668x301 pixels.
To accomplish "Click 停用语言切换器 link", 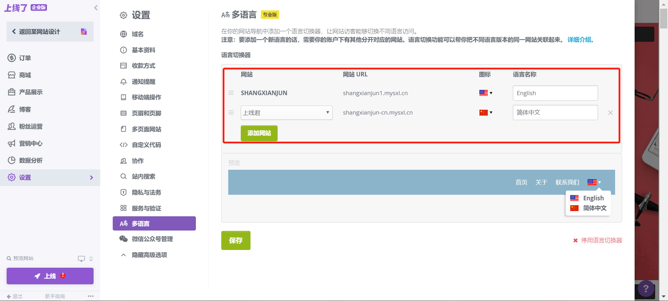I will point(598,240).
